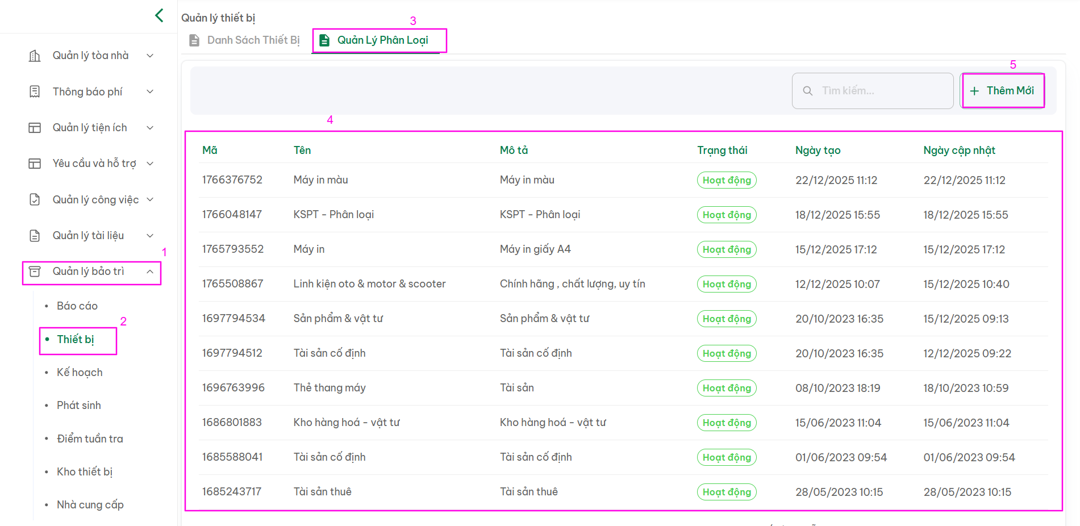Collapse the Quản lý bảo trì submenu chevron
The width and height of the screenshot is (1080, 526).
pos(150,272)
